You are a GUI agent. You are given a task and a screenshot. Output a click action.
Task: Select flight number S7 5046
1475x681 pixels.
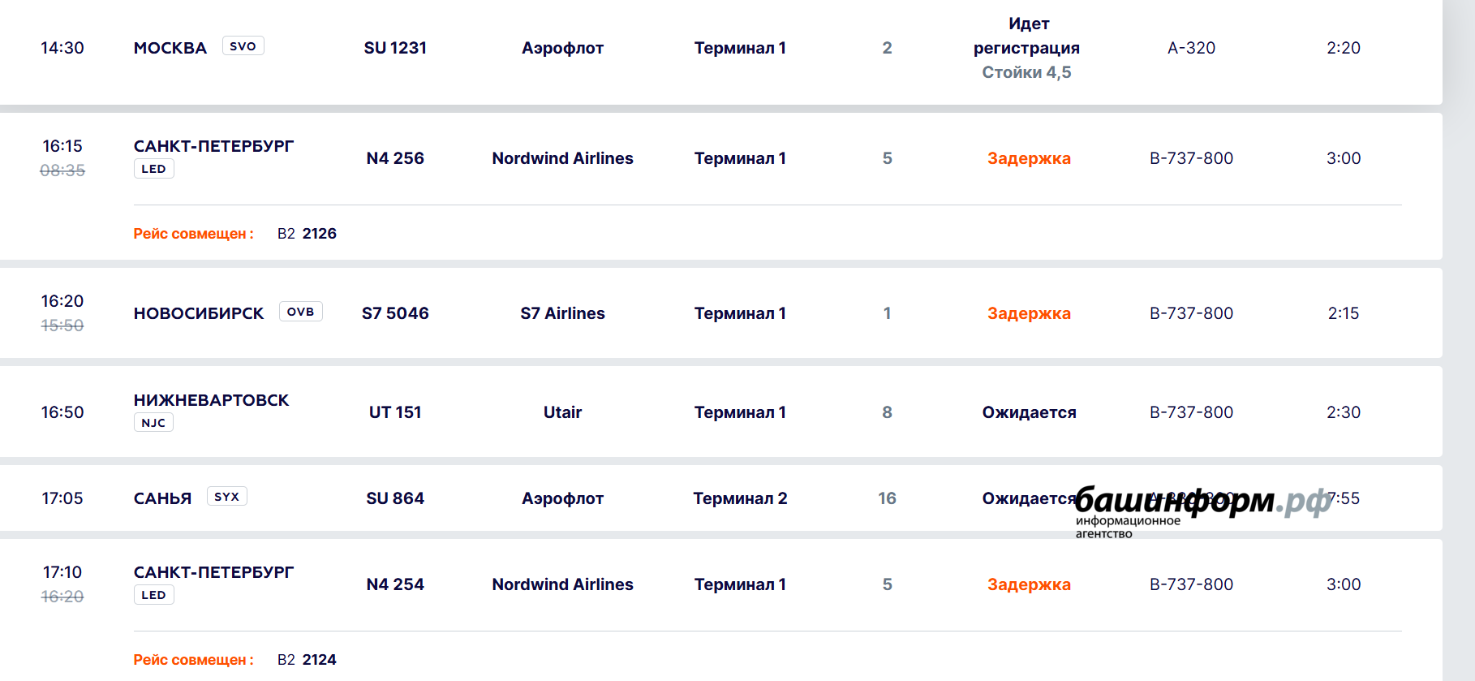[395, 313]
